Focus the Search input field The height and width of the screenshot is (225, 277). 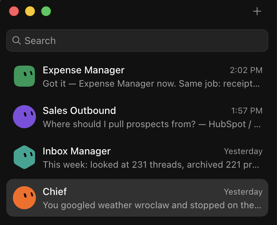point(137,41)
